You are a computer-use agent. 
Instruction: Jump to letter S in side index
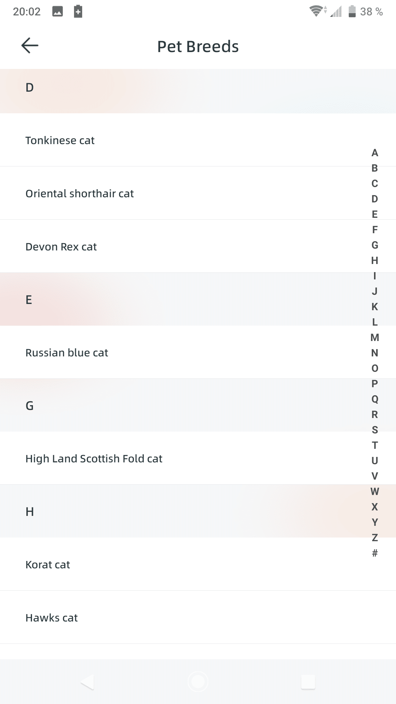tap(375, 430)
